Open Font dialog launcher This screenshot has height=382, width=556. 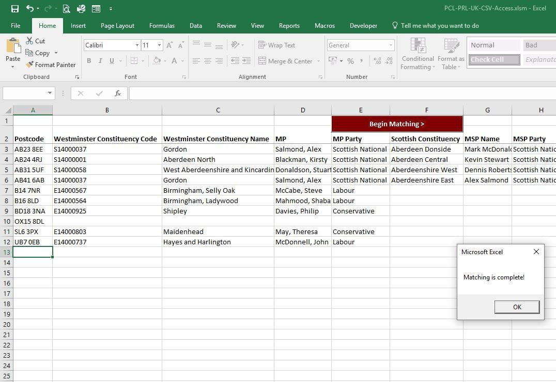click(184, 77)
